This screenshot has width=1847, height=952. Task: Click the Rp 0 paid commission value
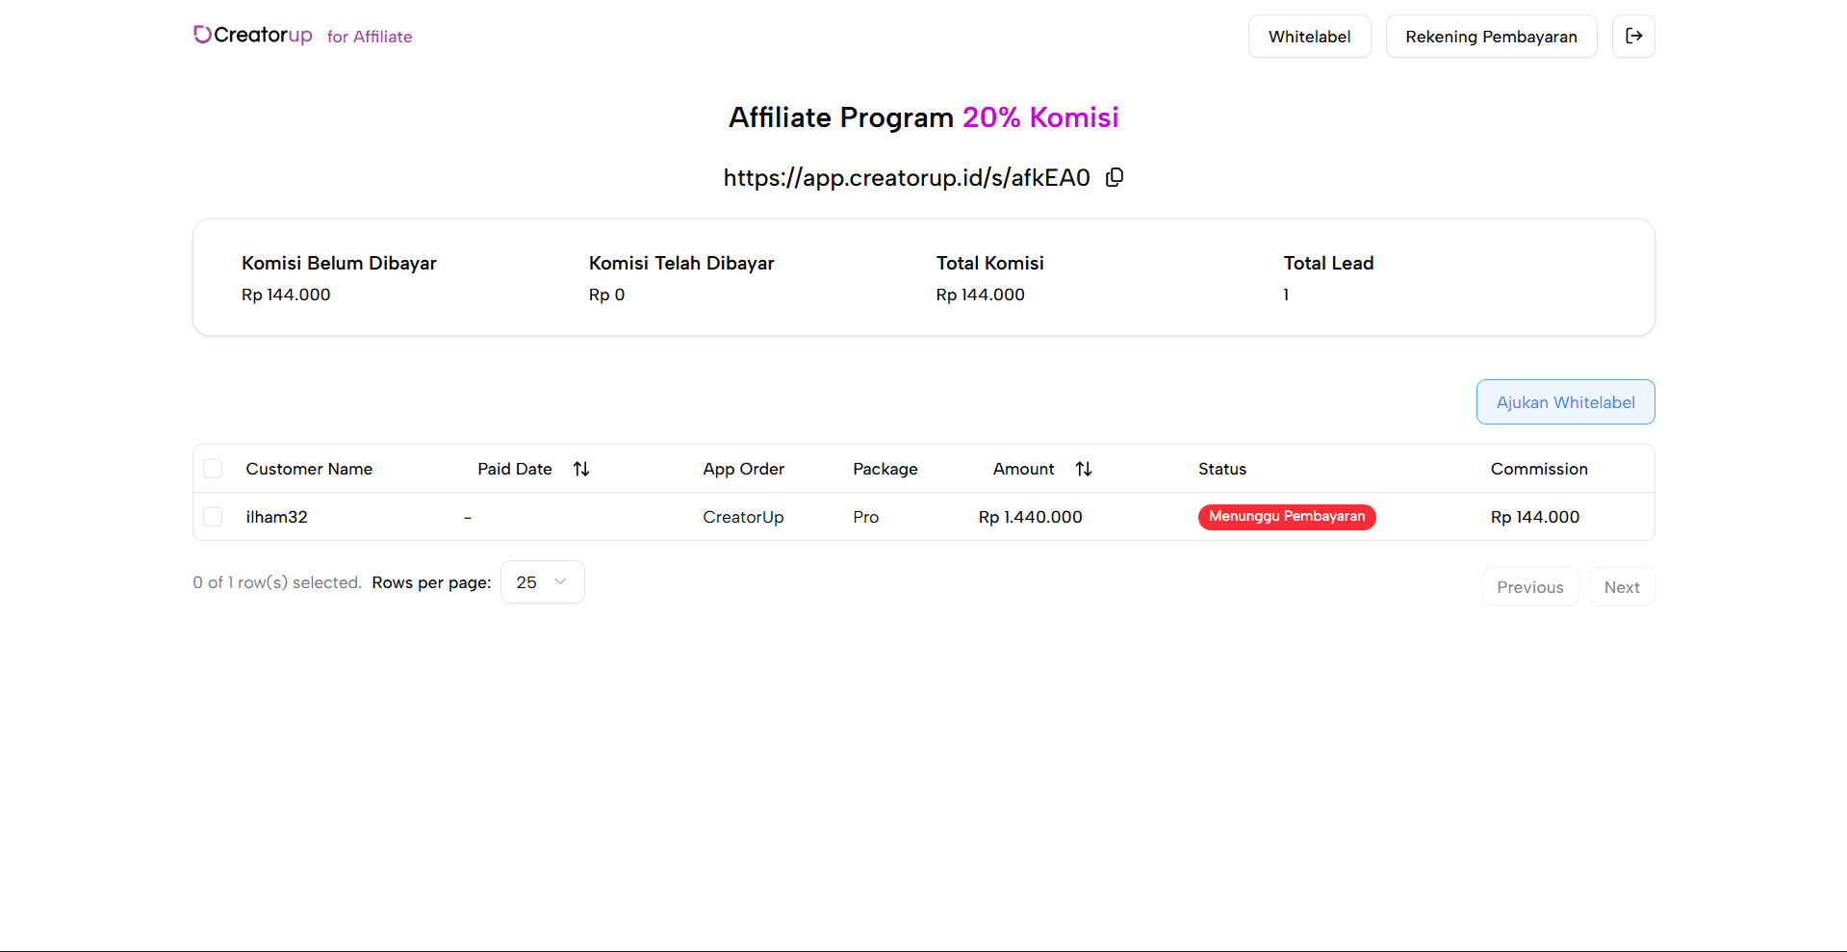coord(607,295)
